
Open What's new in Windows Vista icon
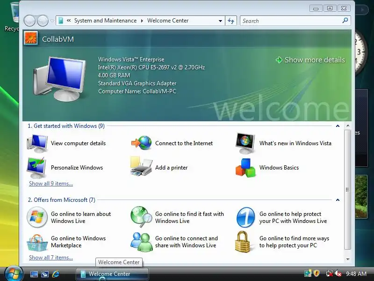pos(245,143)
